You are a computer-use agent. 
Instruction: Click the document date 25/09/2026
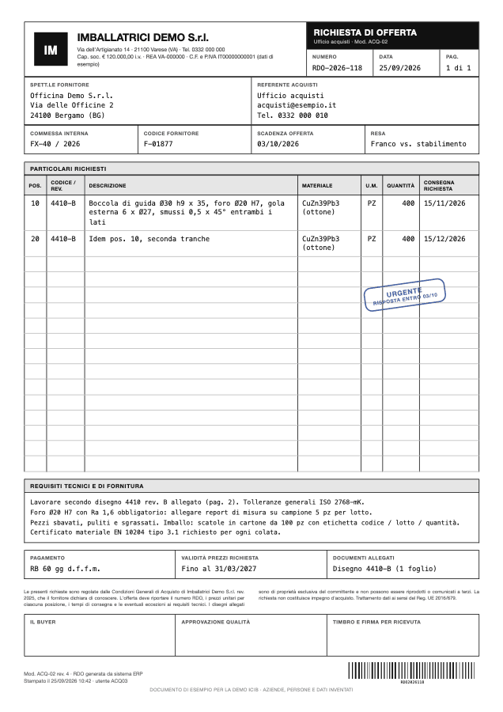(399, 68)
